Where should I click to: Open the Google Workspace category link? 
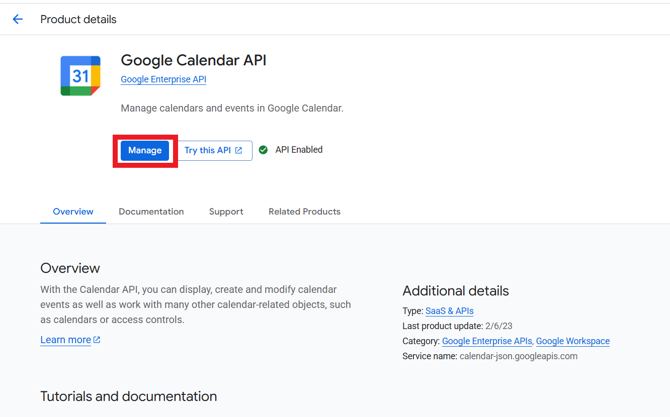point(573,341)
